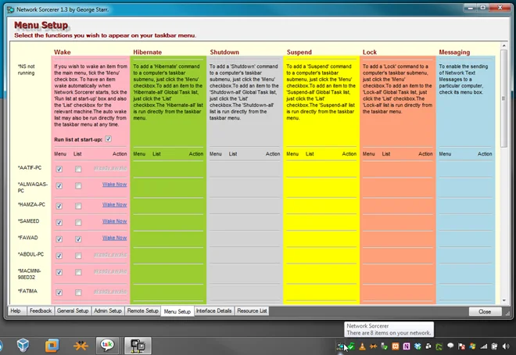Click Wake Now for SAMEED

pos(114,221)
